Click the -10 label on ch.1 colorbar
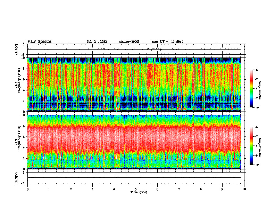 click(x=257, y=108)
